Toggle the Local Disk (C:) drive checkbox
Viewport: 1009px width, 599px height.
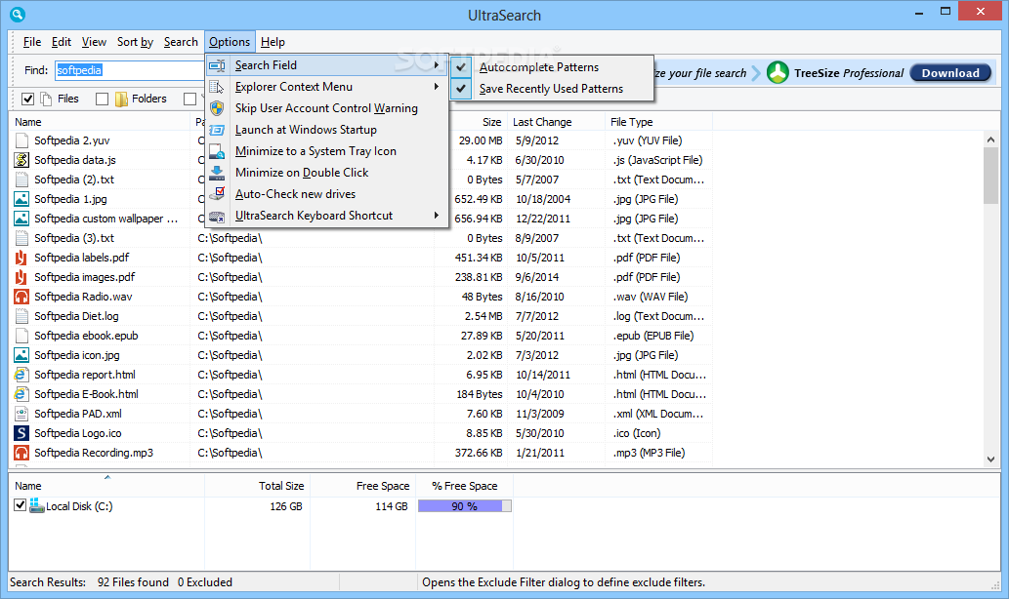point(20,505)
